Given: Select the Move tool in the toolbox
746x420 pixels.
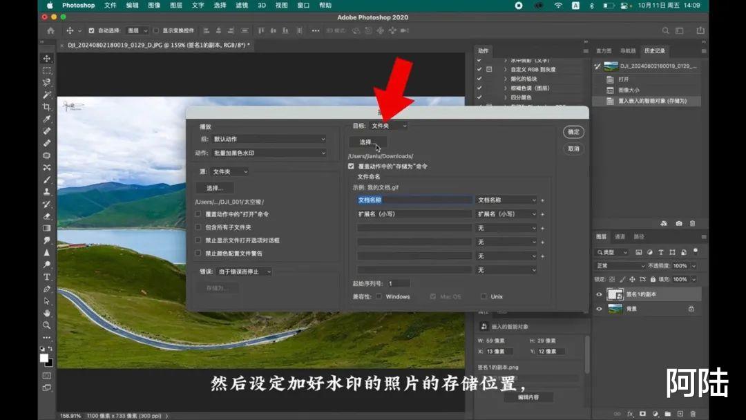Looking at the screenshot, I should tap(47, 59).
